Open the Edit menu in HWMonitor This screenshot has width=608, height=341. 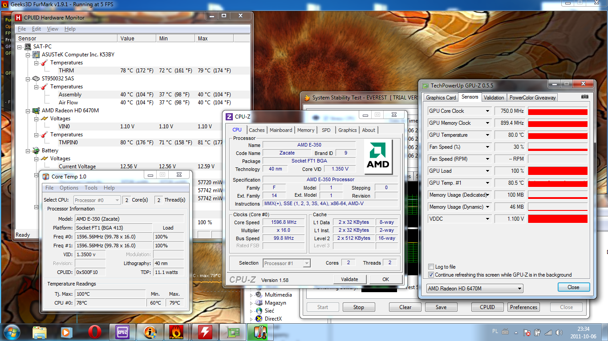coord(36,29)
